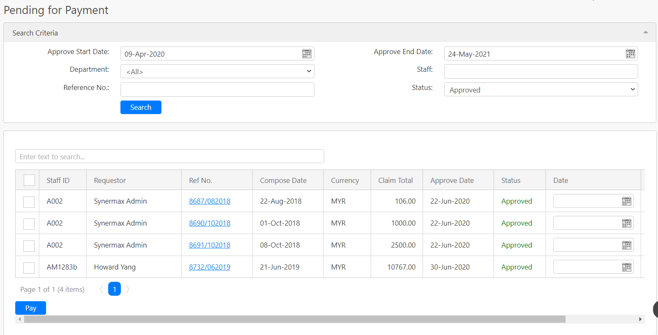The height and width of the screenshot is (335, 658).
Task: Check the row for Ref 8690/102018
Action: coord(29,224)
